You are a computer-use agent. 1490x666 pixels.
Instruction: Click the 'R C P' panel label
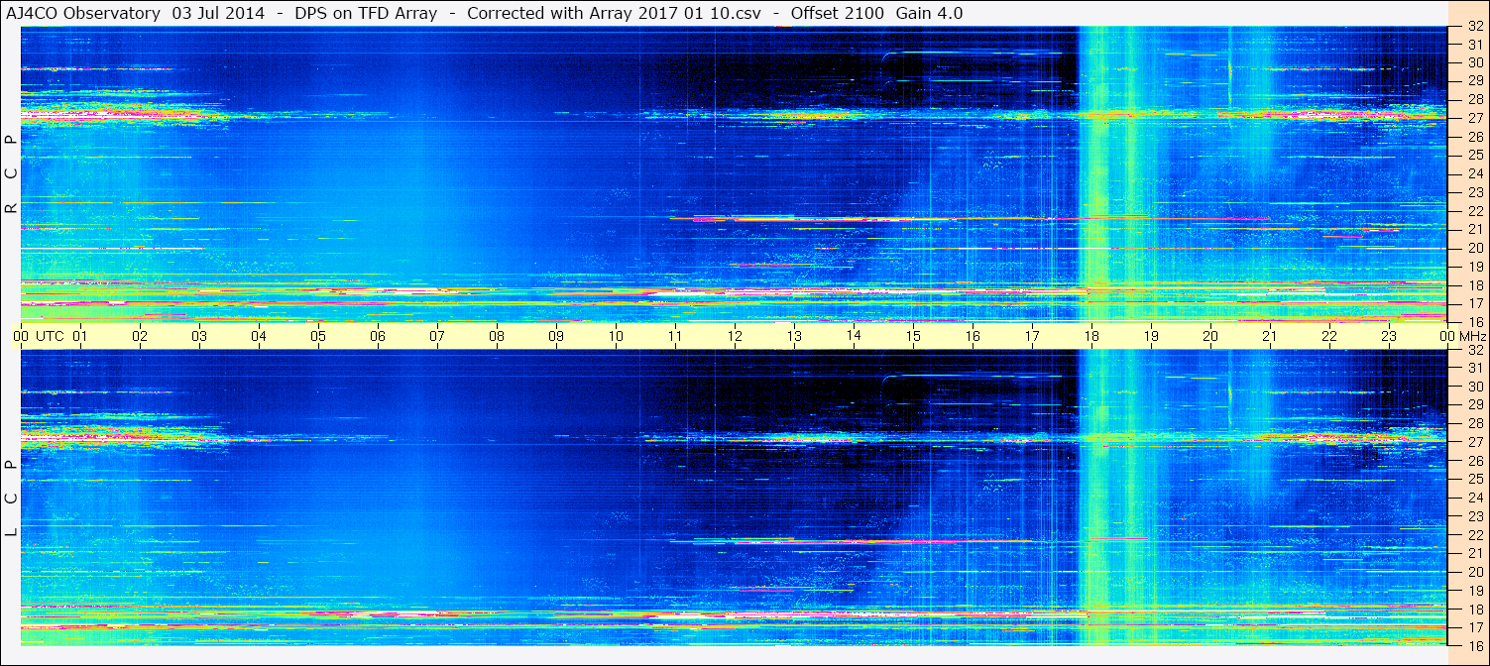pos(11,174)
